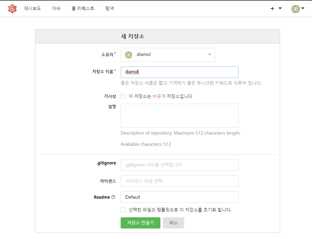This screenshot has width=312, height=239.
Task: Click diamol avatar in owner field
Action: [x=128, y=55]
